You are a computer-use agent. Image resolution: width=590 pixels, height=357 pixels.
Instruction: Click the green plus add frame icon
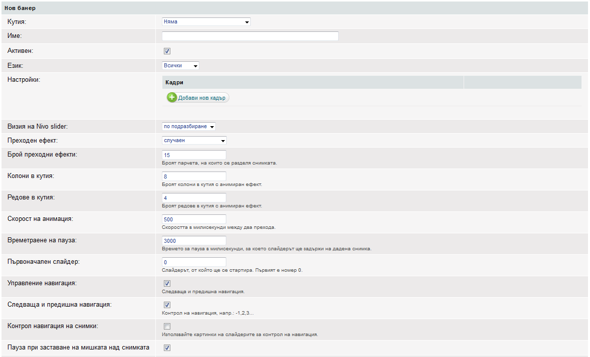172,98
